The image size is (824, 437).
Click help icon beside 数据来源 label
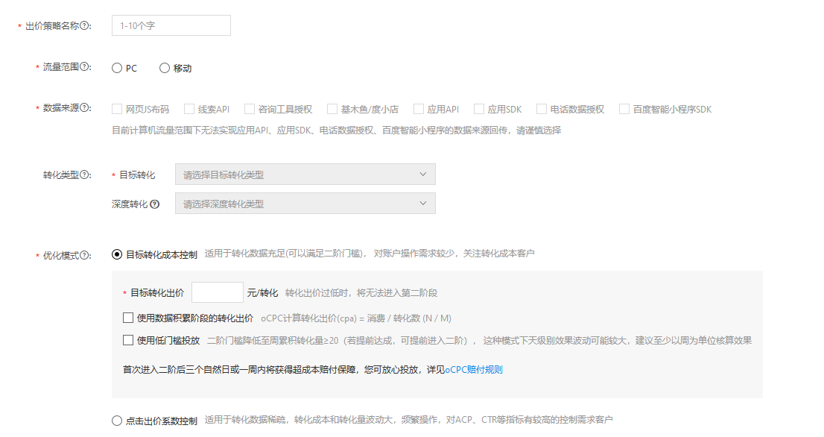(85, 109)
